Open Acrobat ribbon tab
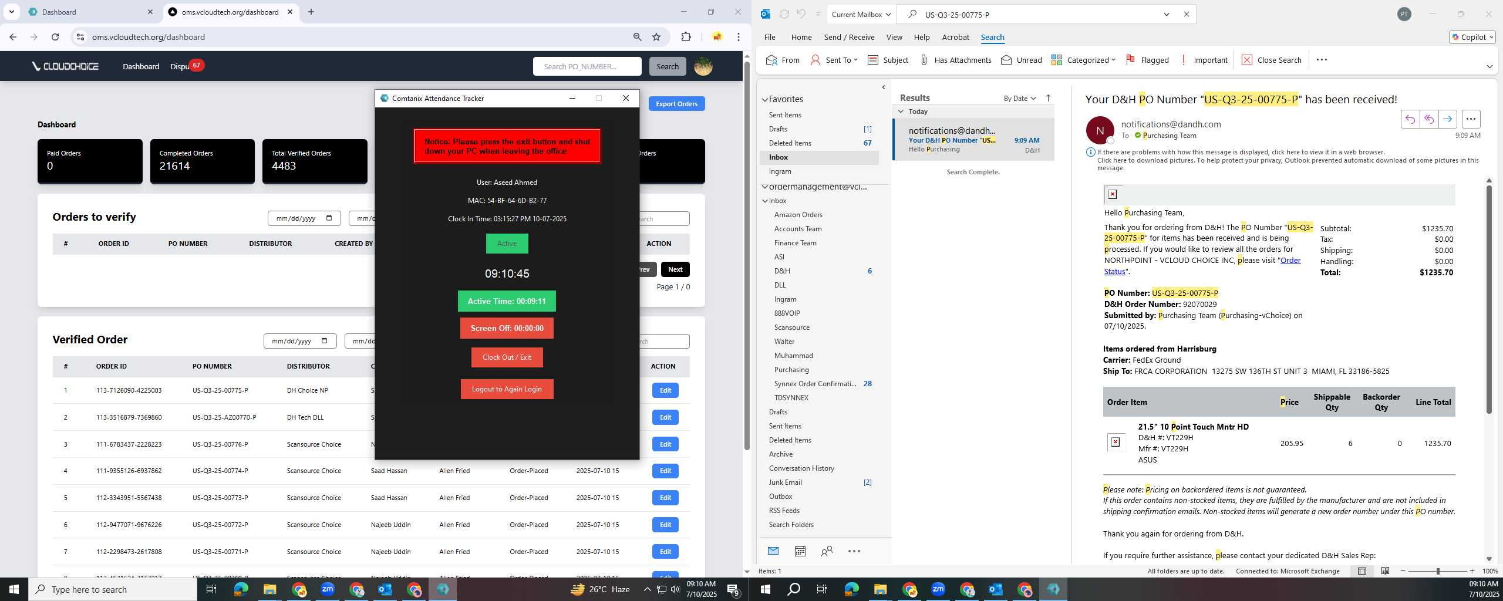Screen dimensions: 1503x601 tap(955, 37)
